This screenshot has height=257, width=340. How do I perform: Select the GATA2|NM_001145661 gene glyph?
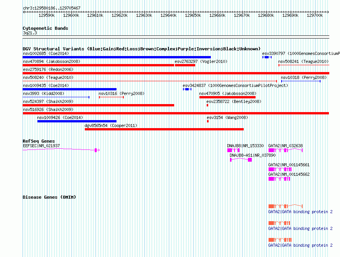coord(280,169)
